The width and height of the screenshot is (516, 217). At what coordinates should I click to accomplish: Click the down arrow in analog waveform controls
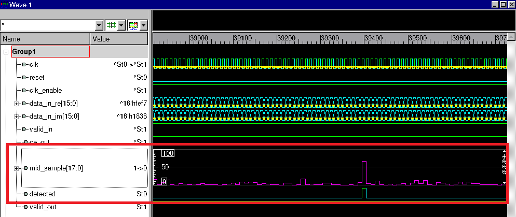click(504, 183)
